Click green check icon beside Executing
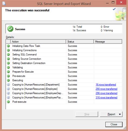The image size is (128, 131). pos(8,80)
